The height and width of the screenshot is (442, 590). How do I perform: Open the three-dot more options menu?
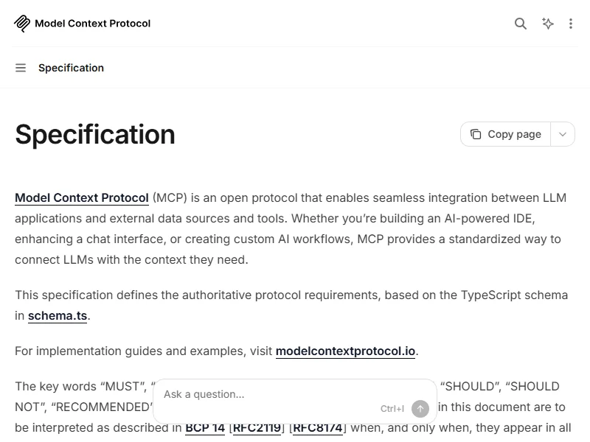[x=571, y=24]
